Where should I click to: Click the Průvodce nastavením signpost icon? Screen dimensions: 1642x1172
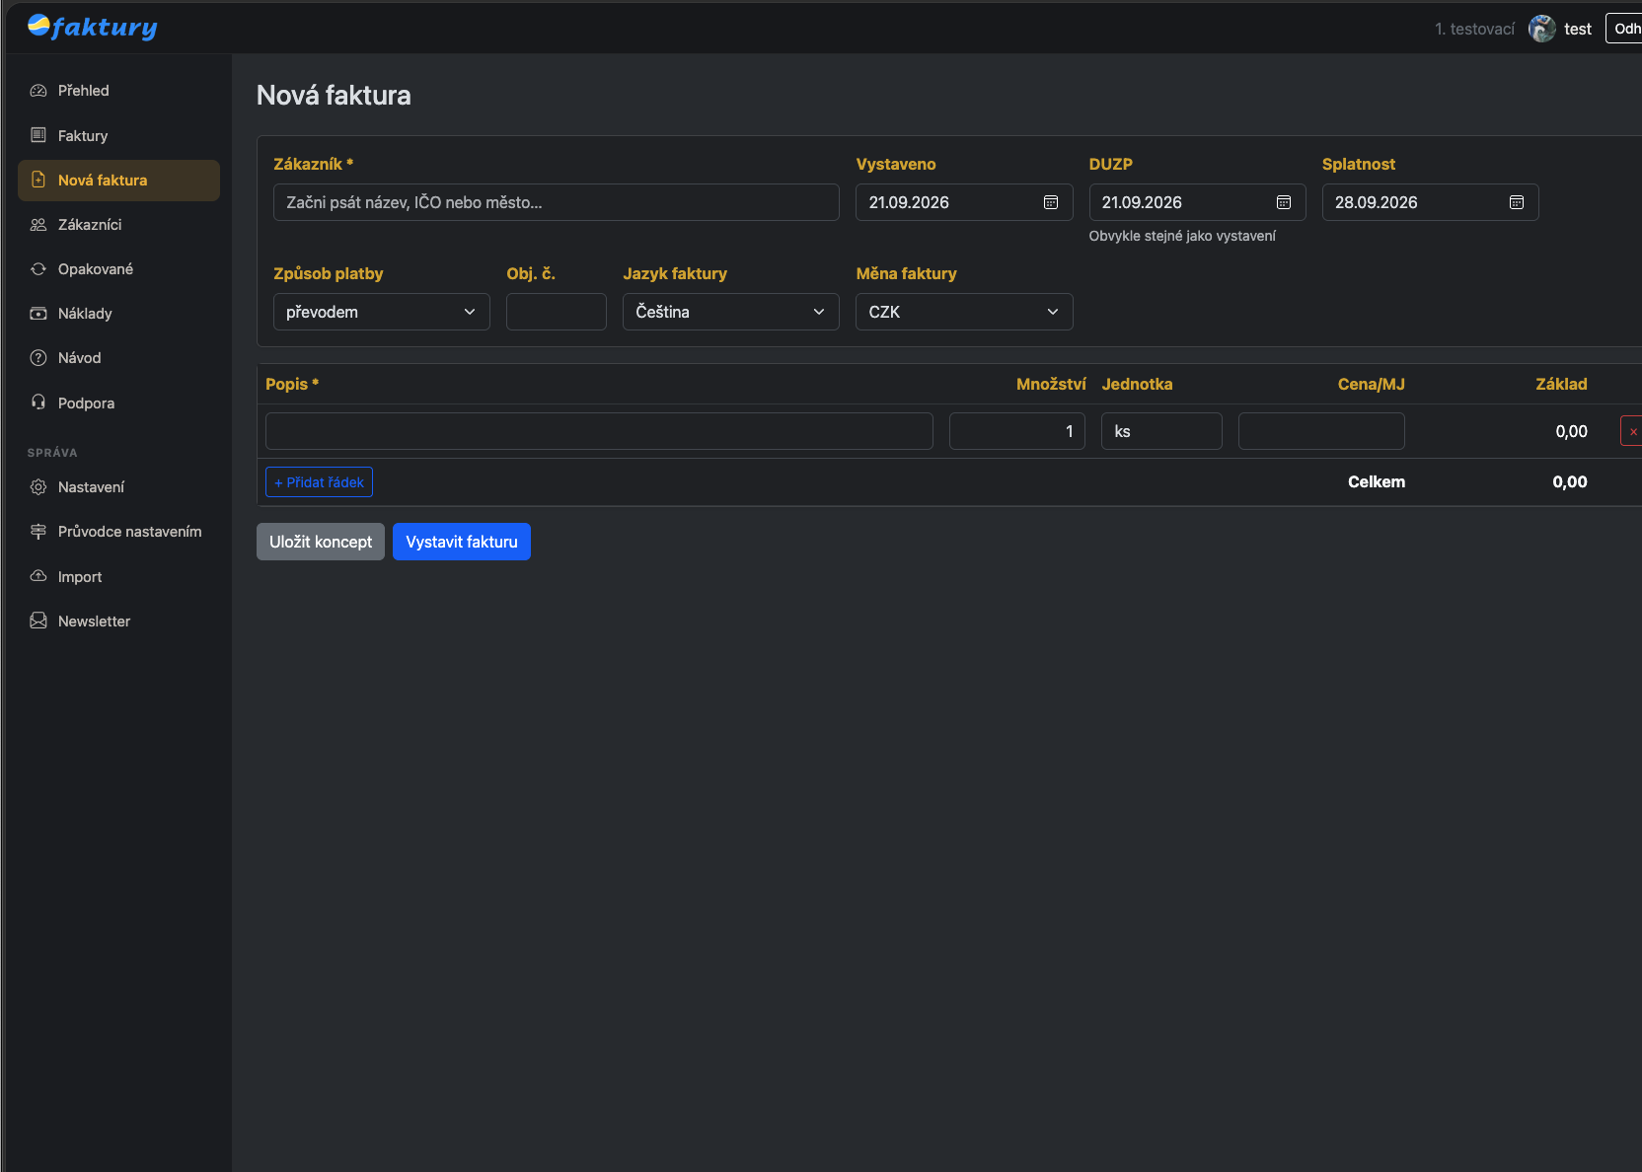click(38, 532)
